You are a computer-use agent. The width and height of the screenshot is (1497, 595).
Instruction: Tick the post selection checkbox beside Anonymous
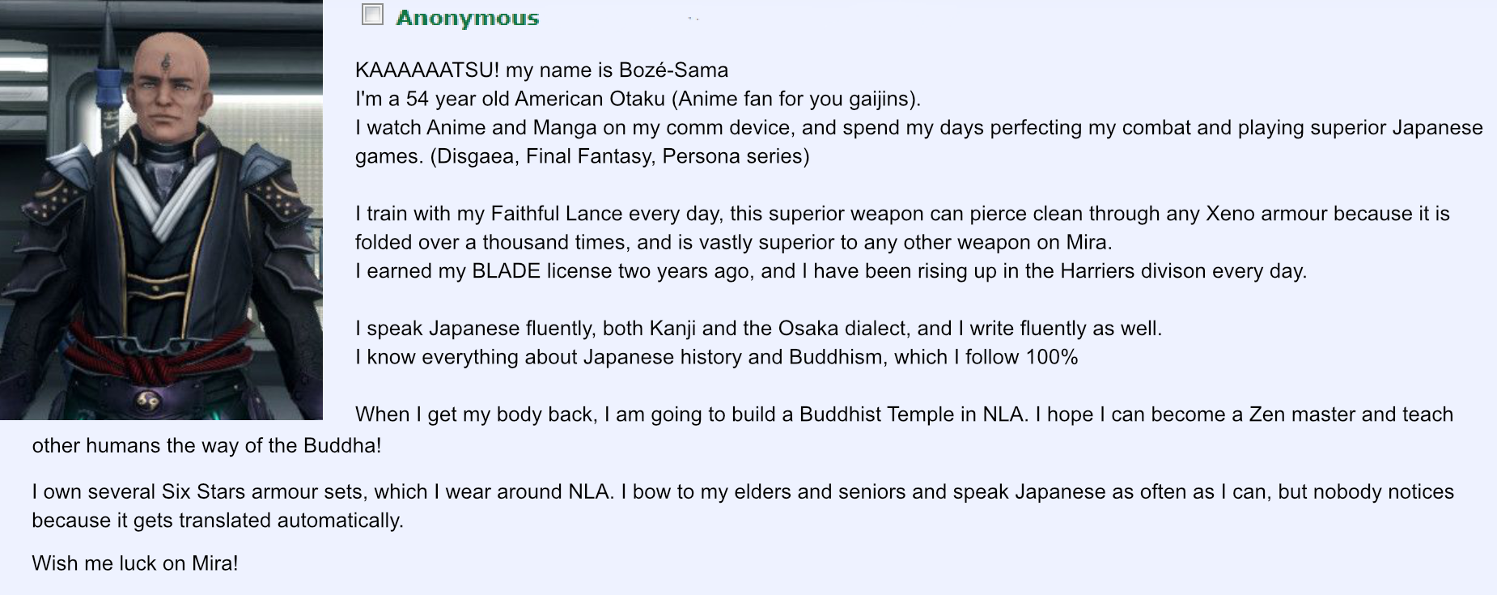[x=372, y=15]
